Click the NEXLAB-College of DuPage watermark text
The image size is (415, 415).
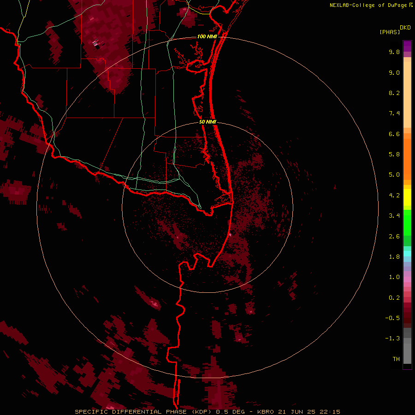(368, 5)
